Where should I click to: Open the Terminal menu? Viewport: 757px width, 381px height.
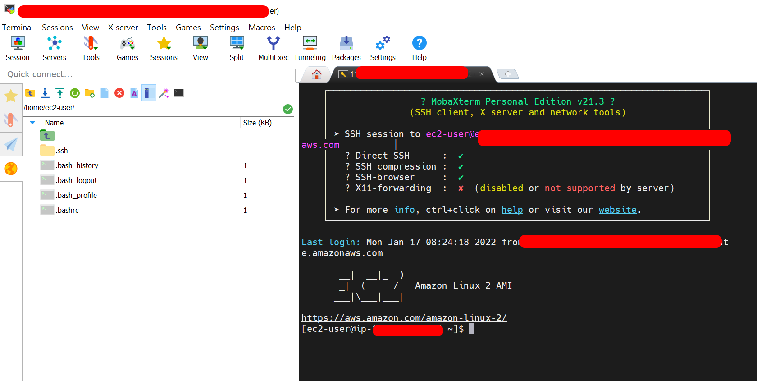18,28
